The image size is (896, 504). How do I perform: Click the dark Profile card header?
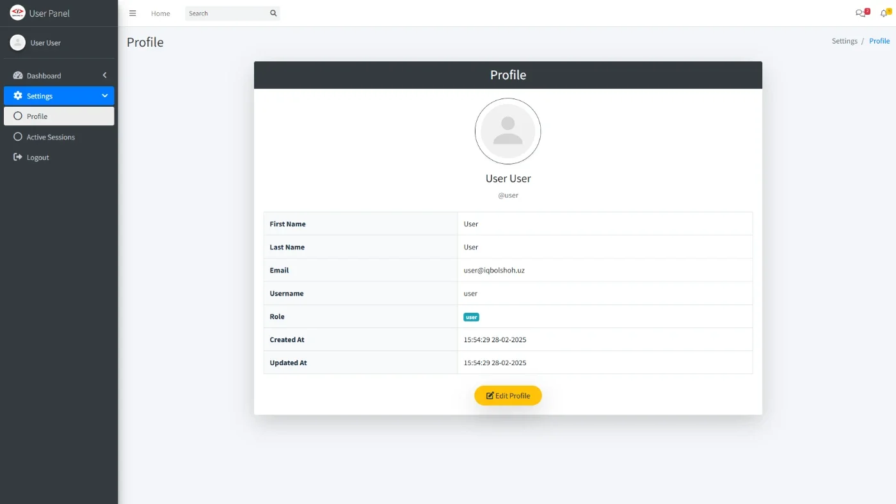pyautogui.click(x=508, y=75)
